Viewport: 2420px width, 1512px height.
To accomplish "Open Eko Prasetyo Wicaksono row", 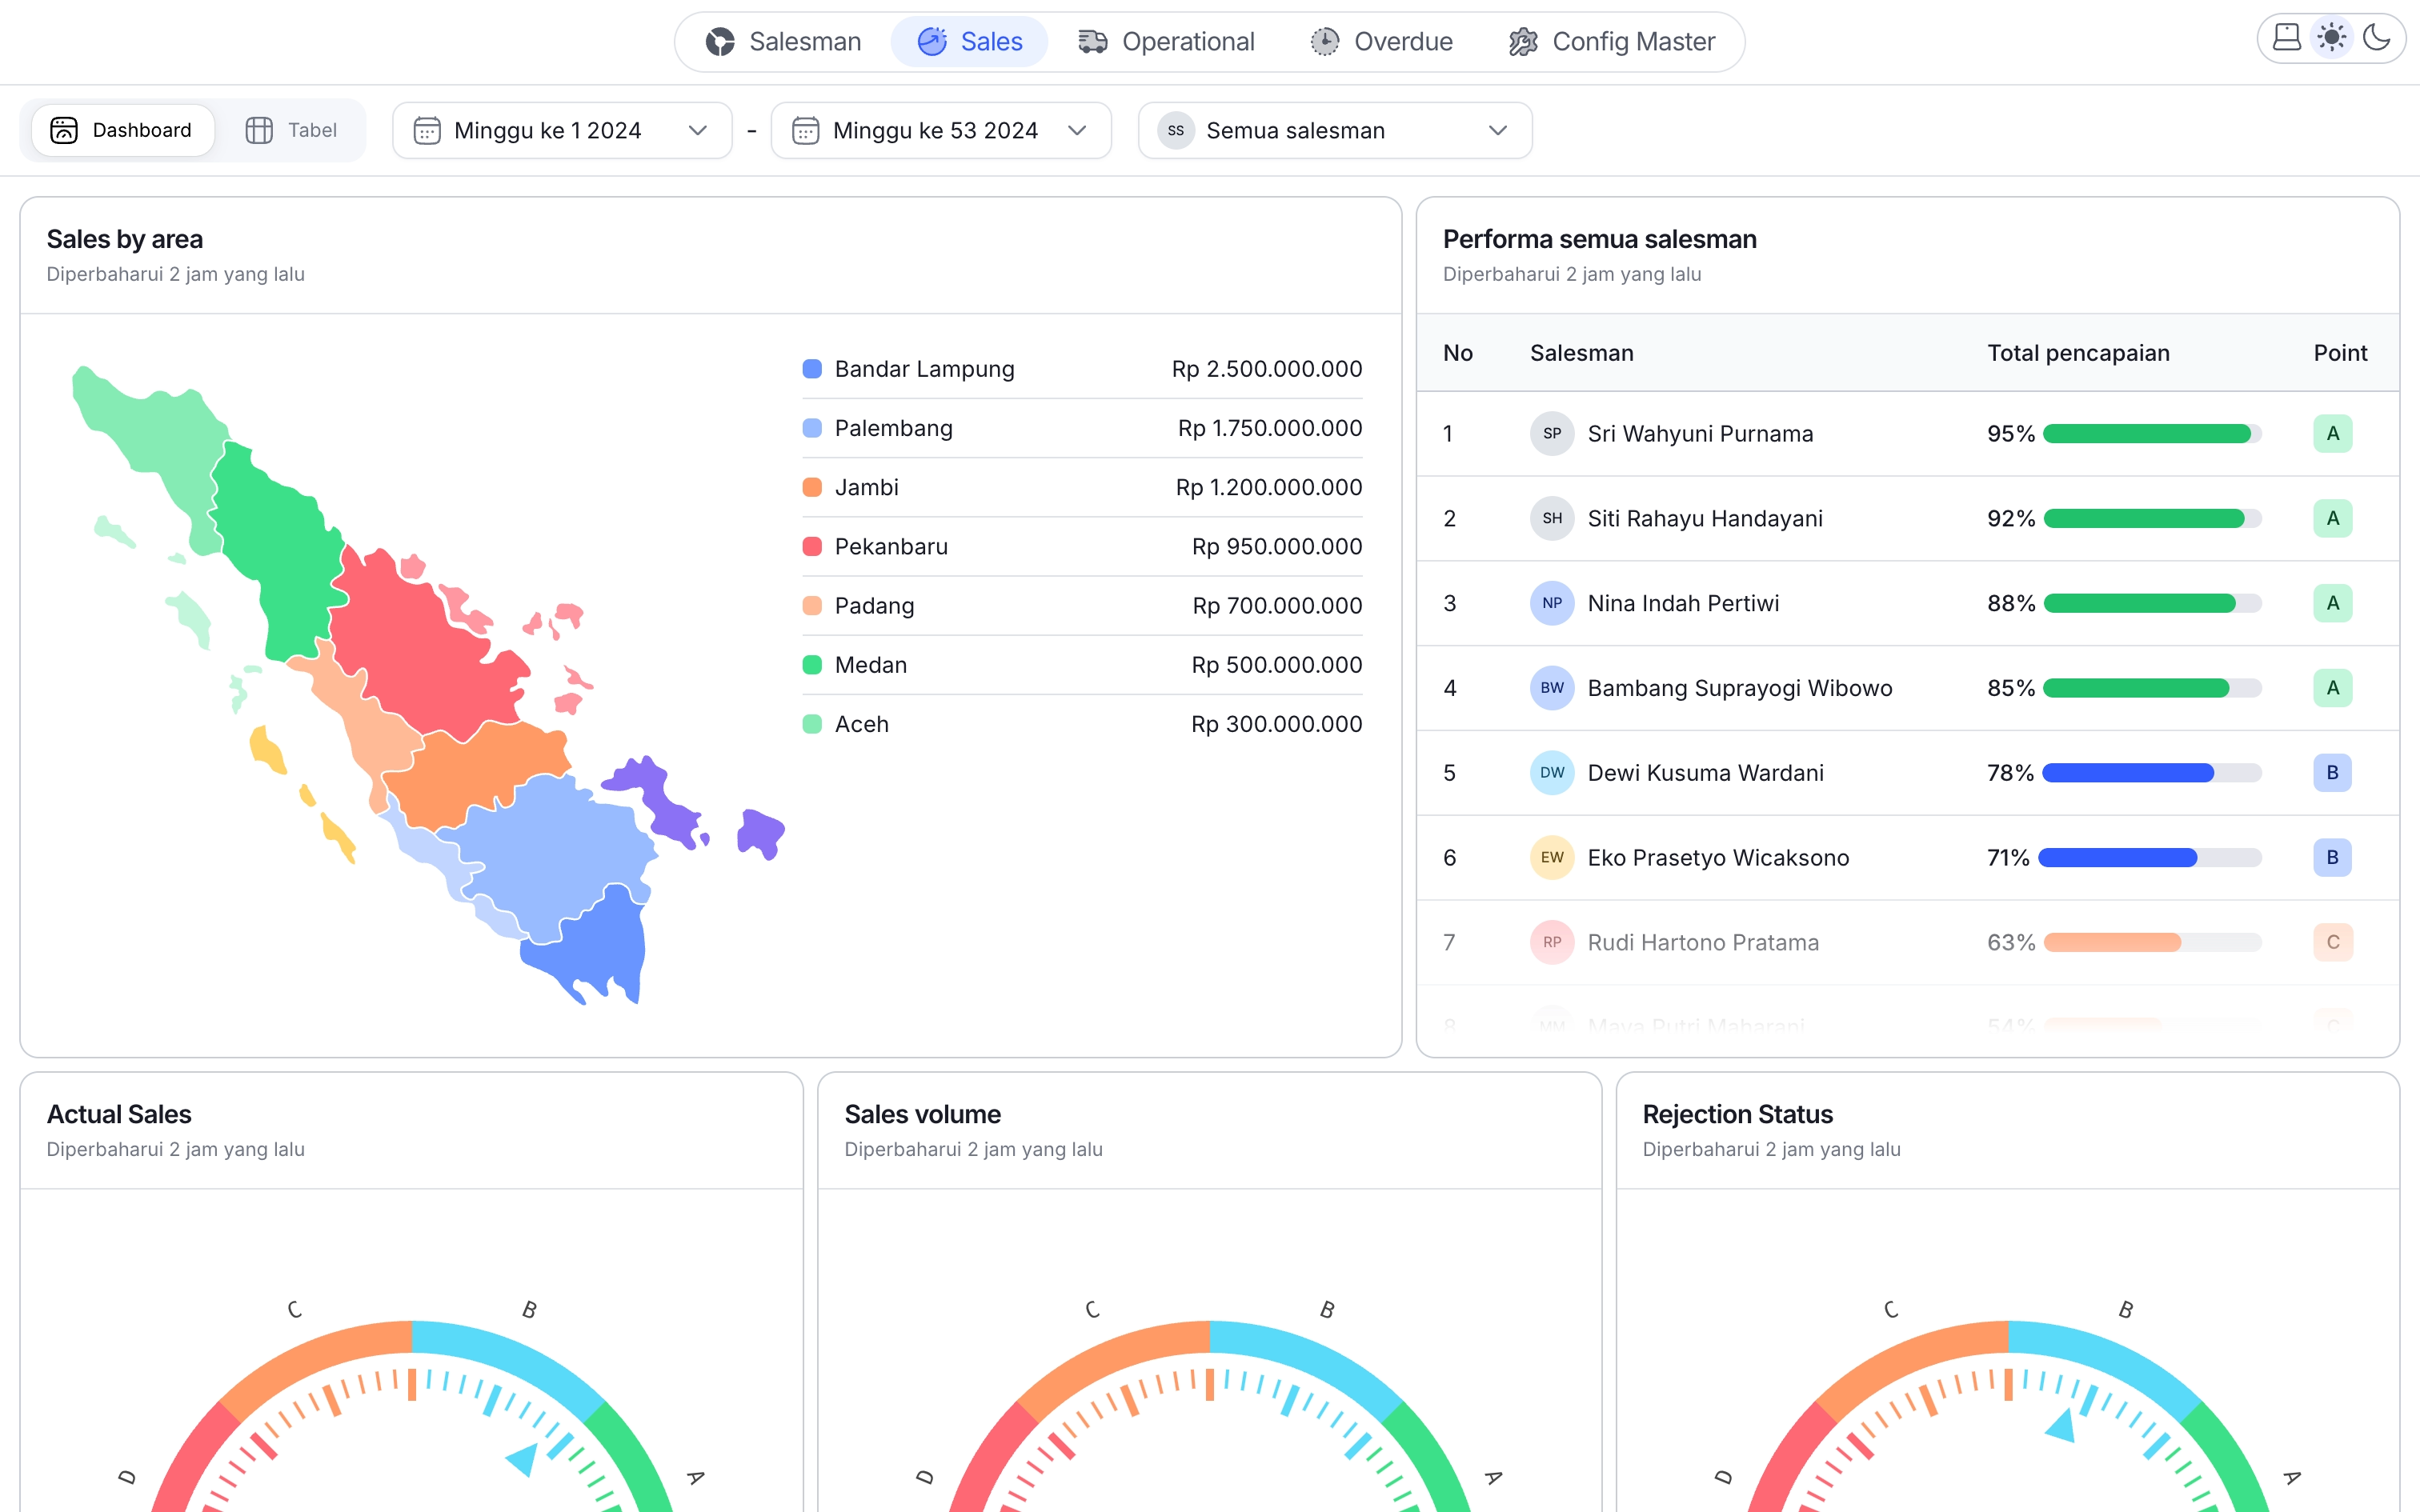I will coord(1908,858).
